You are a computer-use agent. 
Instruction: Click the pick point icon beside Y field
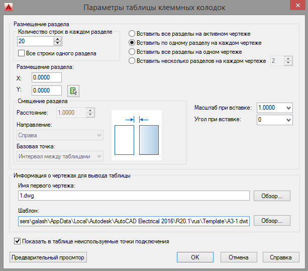click(73, 91)
